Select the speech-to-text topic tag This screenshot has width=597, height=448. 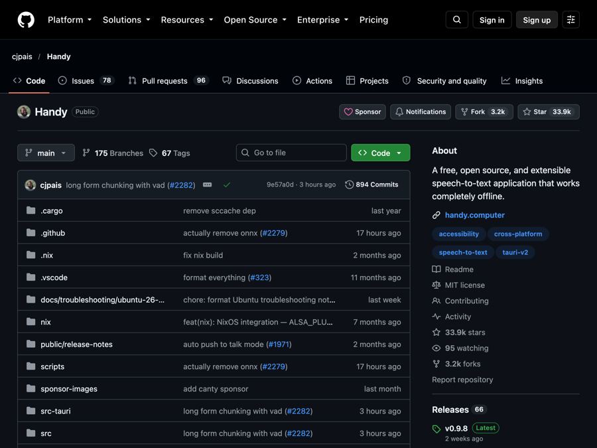click(463, 252)
